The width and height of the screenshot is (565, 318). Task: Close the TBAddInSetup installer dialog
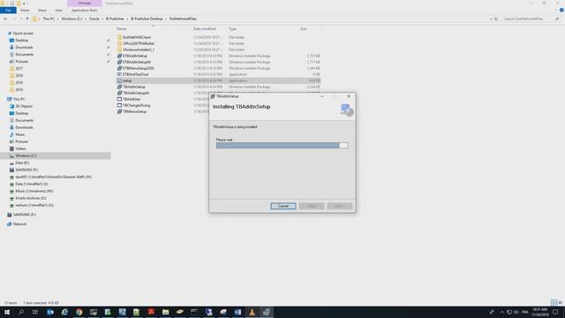tap(349, 96)
